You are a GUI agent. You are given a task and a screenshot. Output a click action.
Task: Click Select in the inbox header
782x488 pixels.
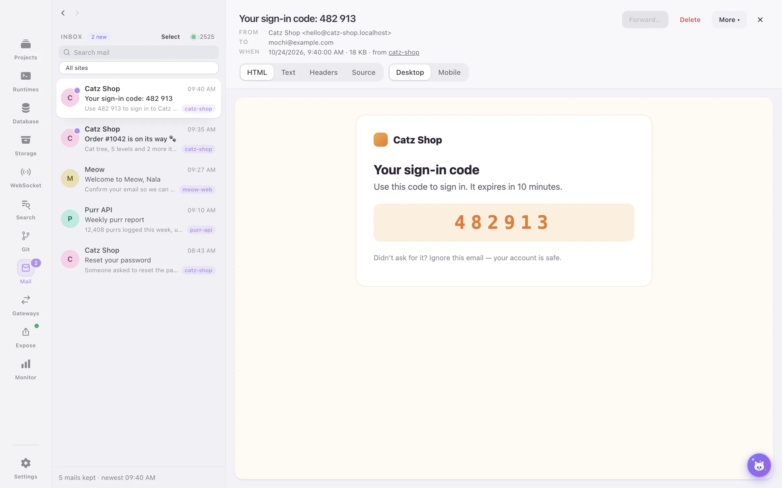pyautogui.click(x=170, y=37)
